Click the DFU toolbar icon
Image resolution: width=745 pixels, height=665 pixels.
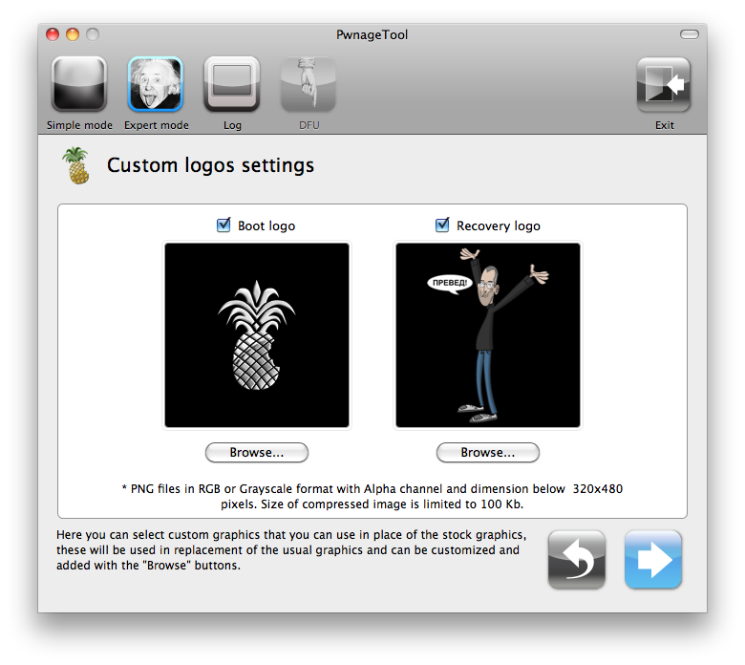coord(308,85)
